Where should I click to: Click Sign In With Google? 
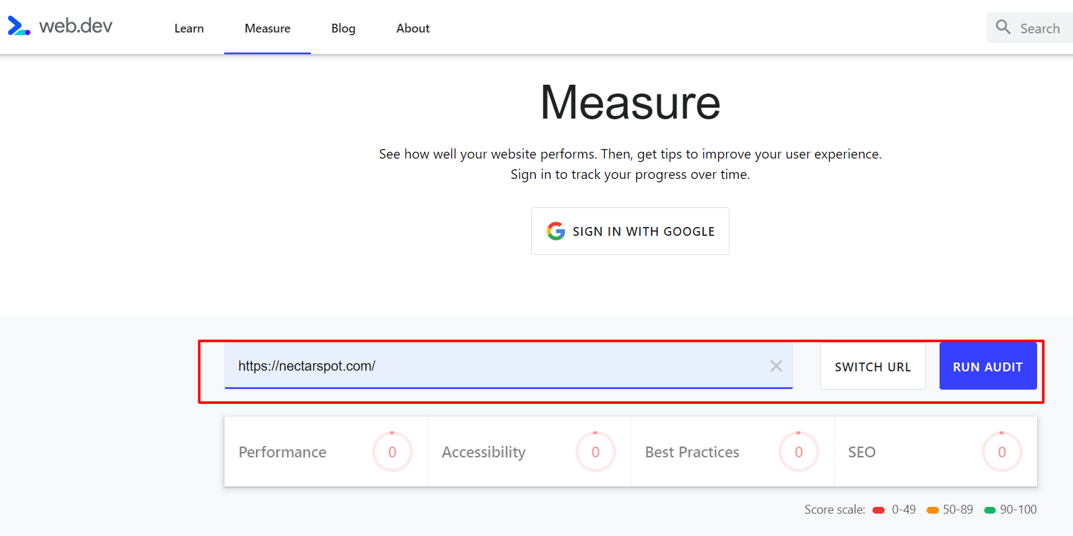[630, 231]
